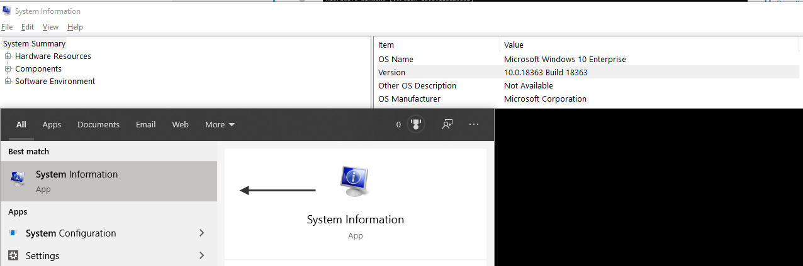Open the search rewards trophy icon
803x266 pixels.
tap(415, 124)
